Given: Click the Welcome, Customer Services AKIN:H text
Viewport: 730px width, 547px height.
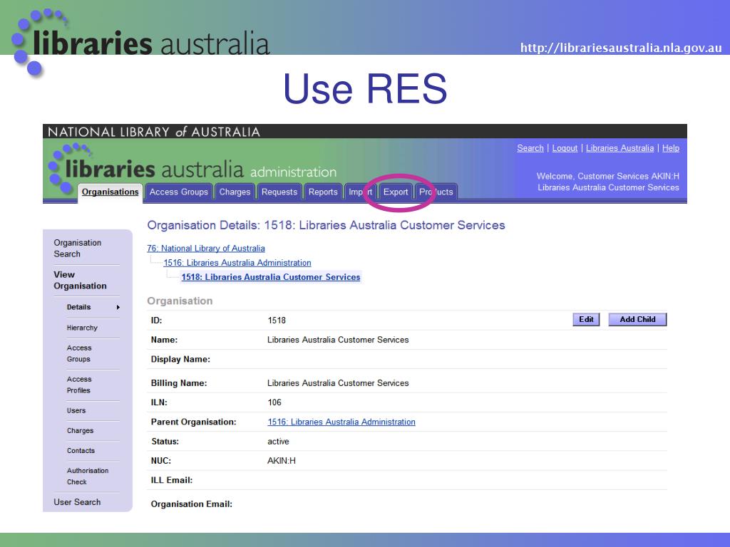Looking at the screenshot, I should 607,177.
